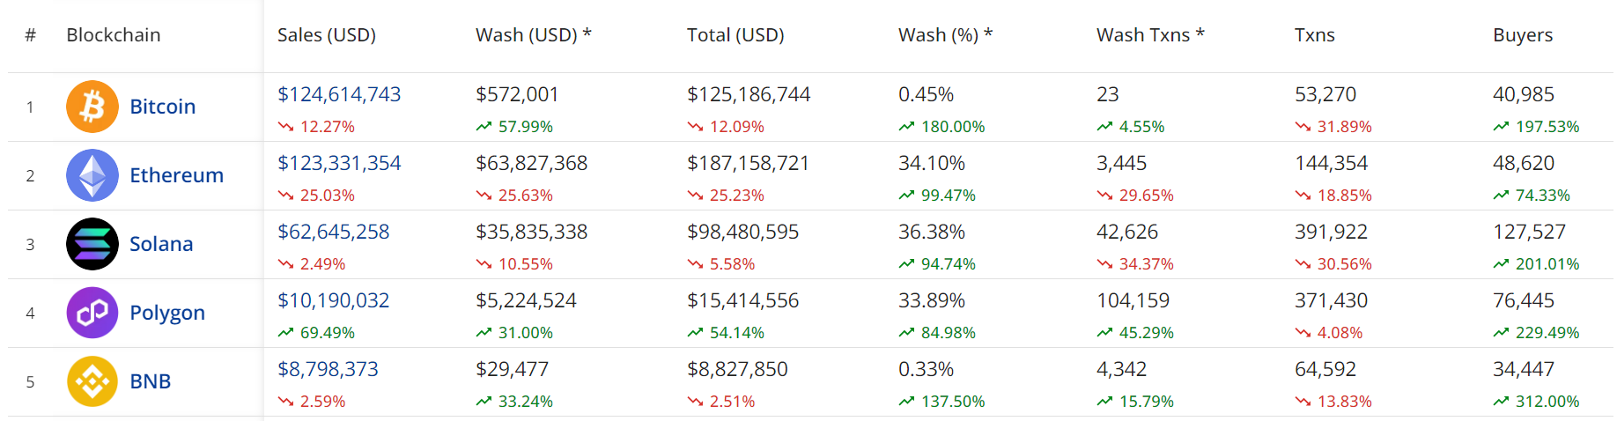
Task: Click the Bitcoin logo icon
Action: click(x=92, y=107)
